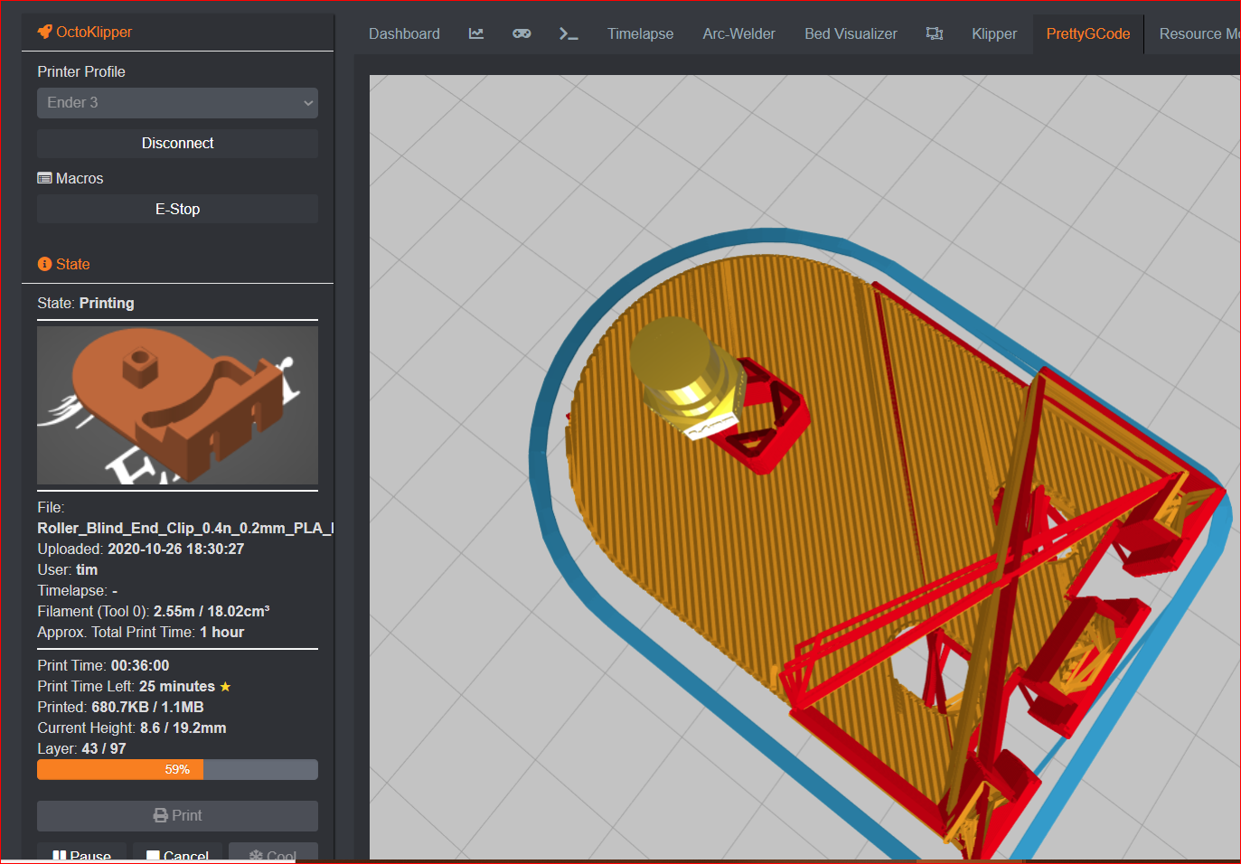Select the gamepad Control icon in the navbar

tap(522, 33)
